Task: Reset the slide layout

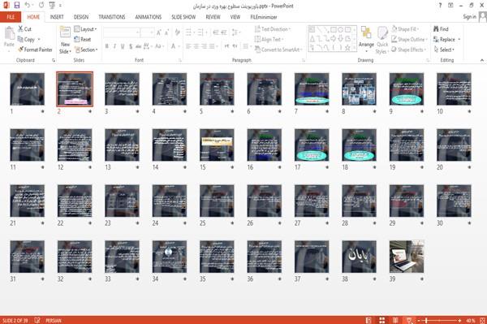Action: [x=83, y=39]
